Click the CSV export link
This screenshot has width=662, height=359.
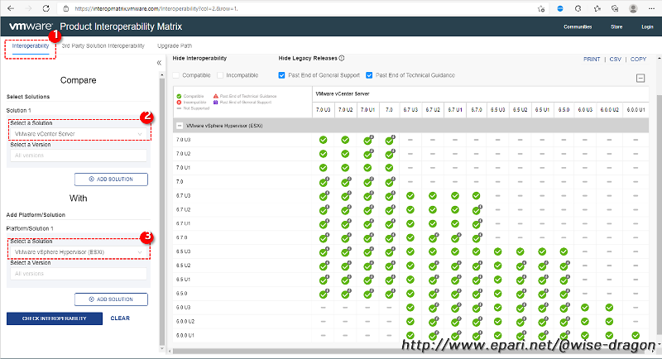[615, 59]
